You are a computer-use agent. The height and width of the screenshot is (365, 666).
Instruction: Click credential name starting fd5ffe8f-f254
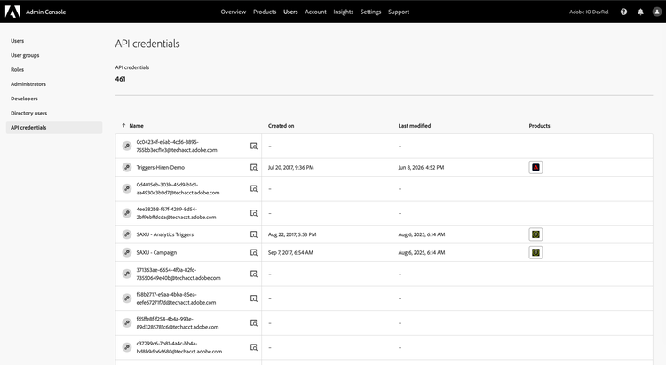click(178, 323)
